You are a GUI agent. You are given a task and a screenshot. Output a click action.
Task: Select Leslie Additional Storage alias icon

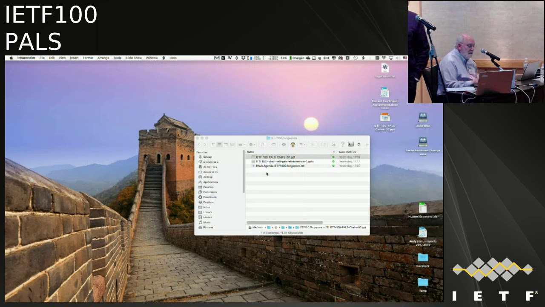click(x=423, y=146)
